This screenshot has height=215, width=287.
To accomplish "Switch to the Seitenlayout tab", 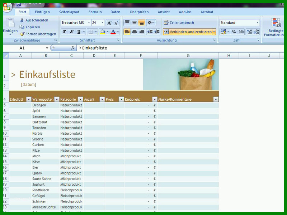I will click(69, 12).
